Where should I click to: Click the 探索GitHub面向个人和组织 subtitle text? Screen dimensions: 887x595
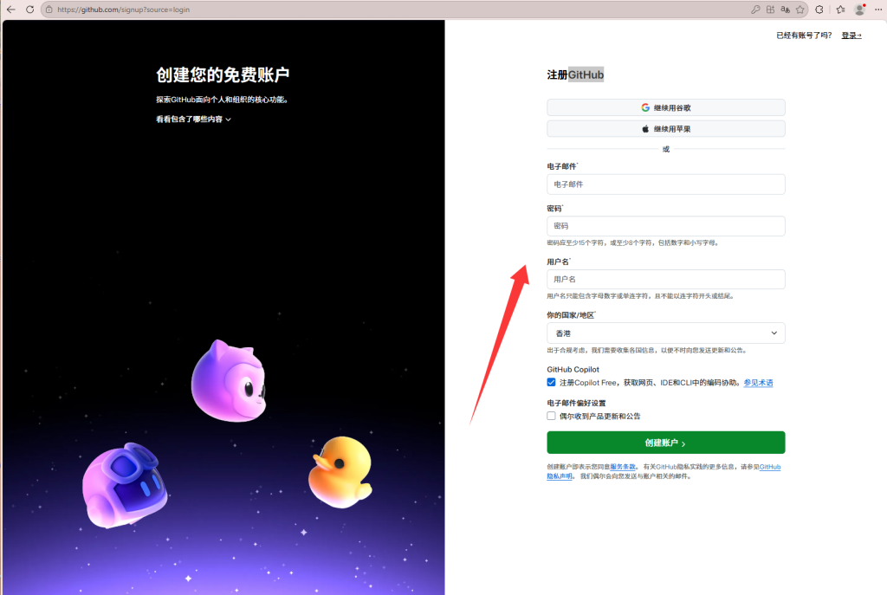pos(223,100)
